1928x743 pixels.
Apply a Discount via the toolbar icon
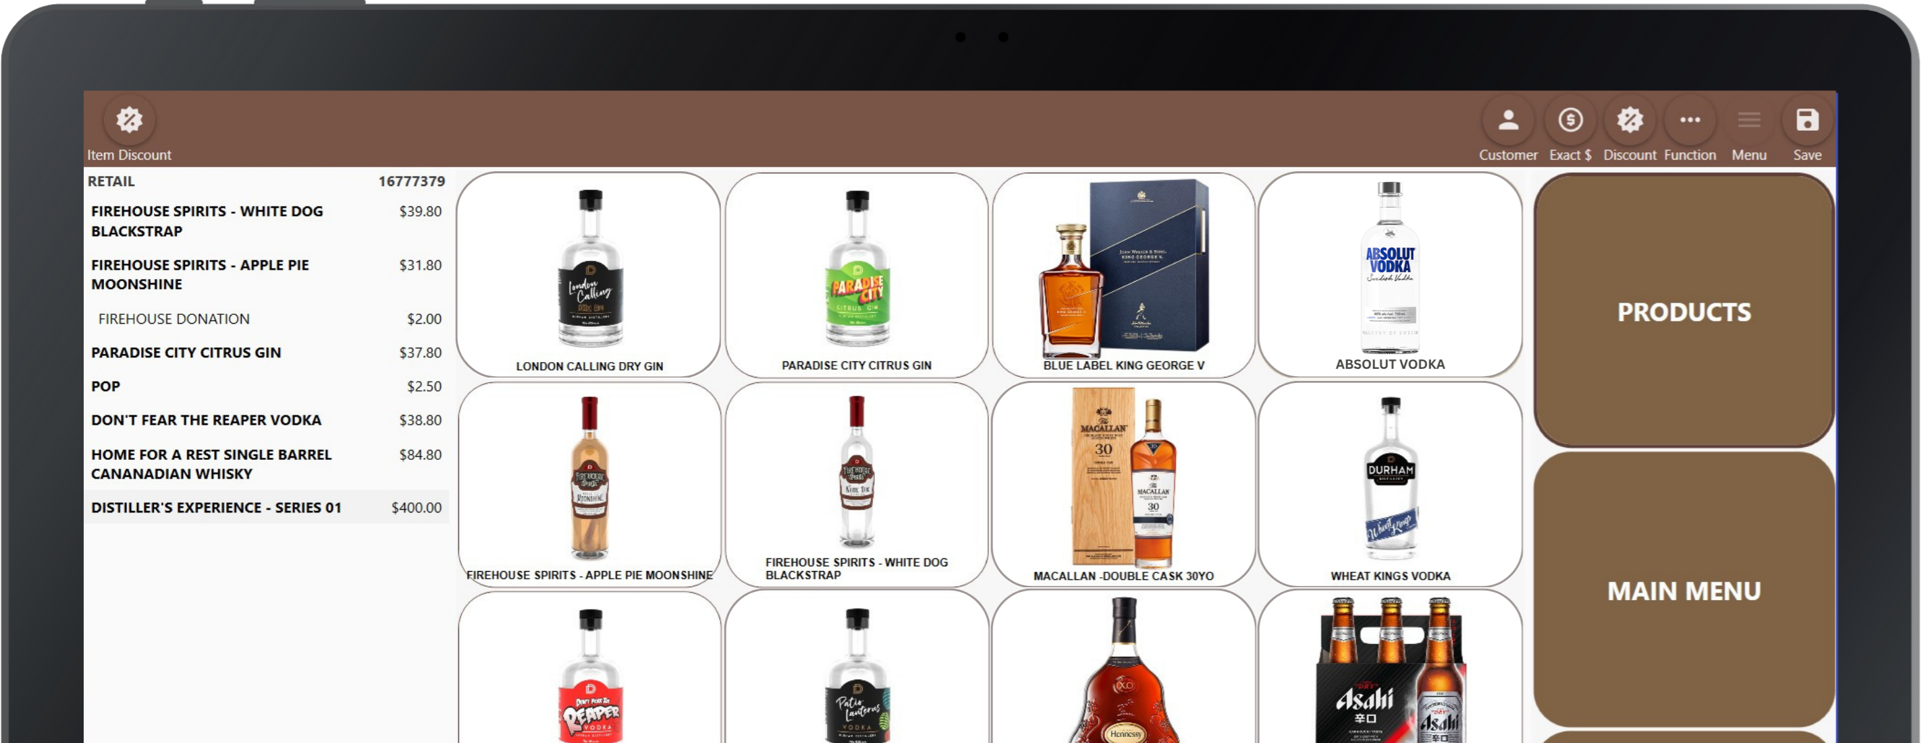(x=1630, y=119)
